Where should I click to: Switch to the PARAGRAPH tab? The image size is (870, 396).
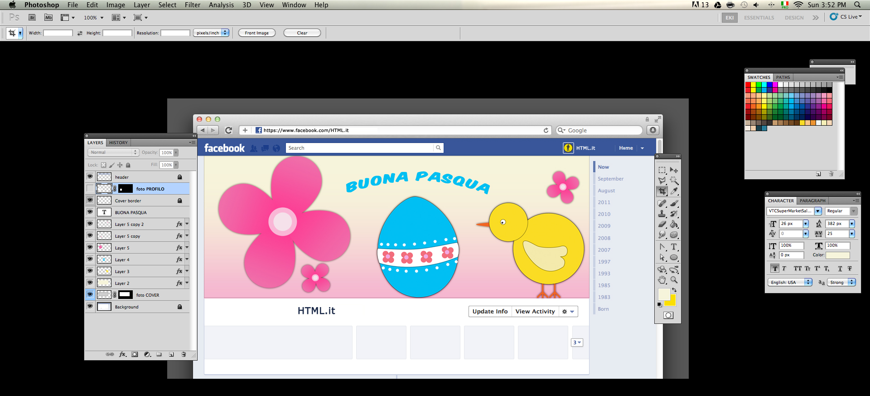click(x=812, y=200)
